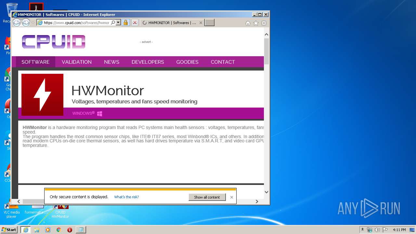Image resolution: width=416 pixels, height=234 pixels.
Task: Open the Start menu
Action: (9, 230)
